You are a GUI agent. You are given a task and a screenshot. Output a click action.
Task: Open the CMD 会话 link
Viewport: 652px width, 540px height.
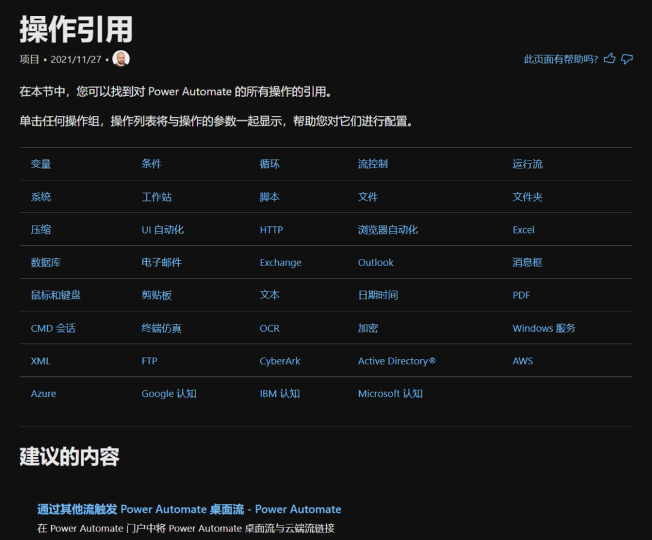tap(53, 328)
